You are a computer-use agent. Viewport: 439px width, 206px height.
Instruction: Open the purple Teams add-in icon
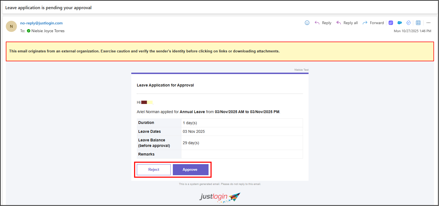[391, 23]
